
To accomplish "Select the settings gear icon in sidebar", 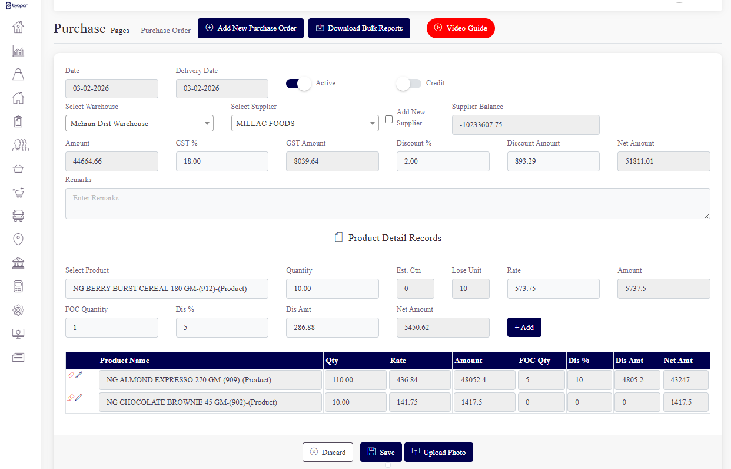I will pyautogui.click(x=18, y=310).
